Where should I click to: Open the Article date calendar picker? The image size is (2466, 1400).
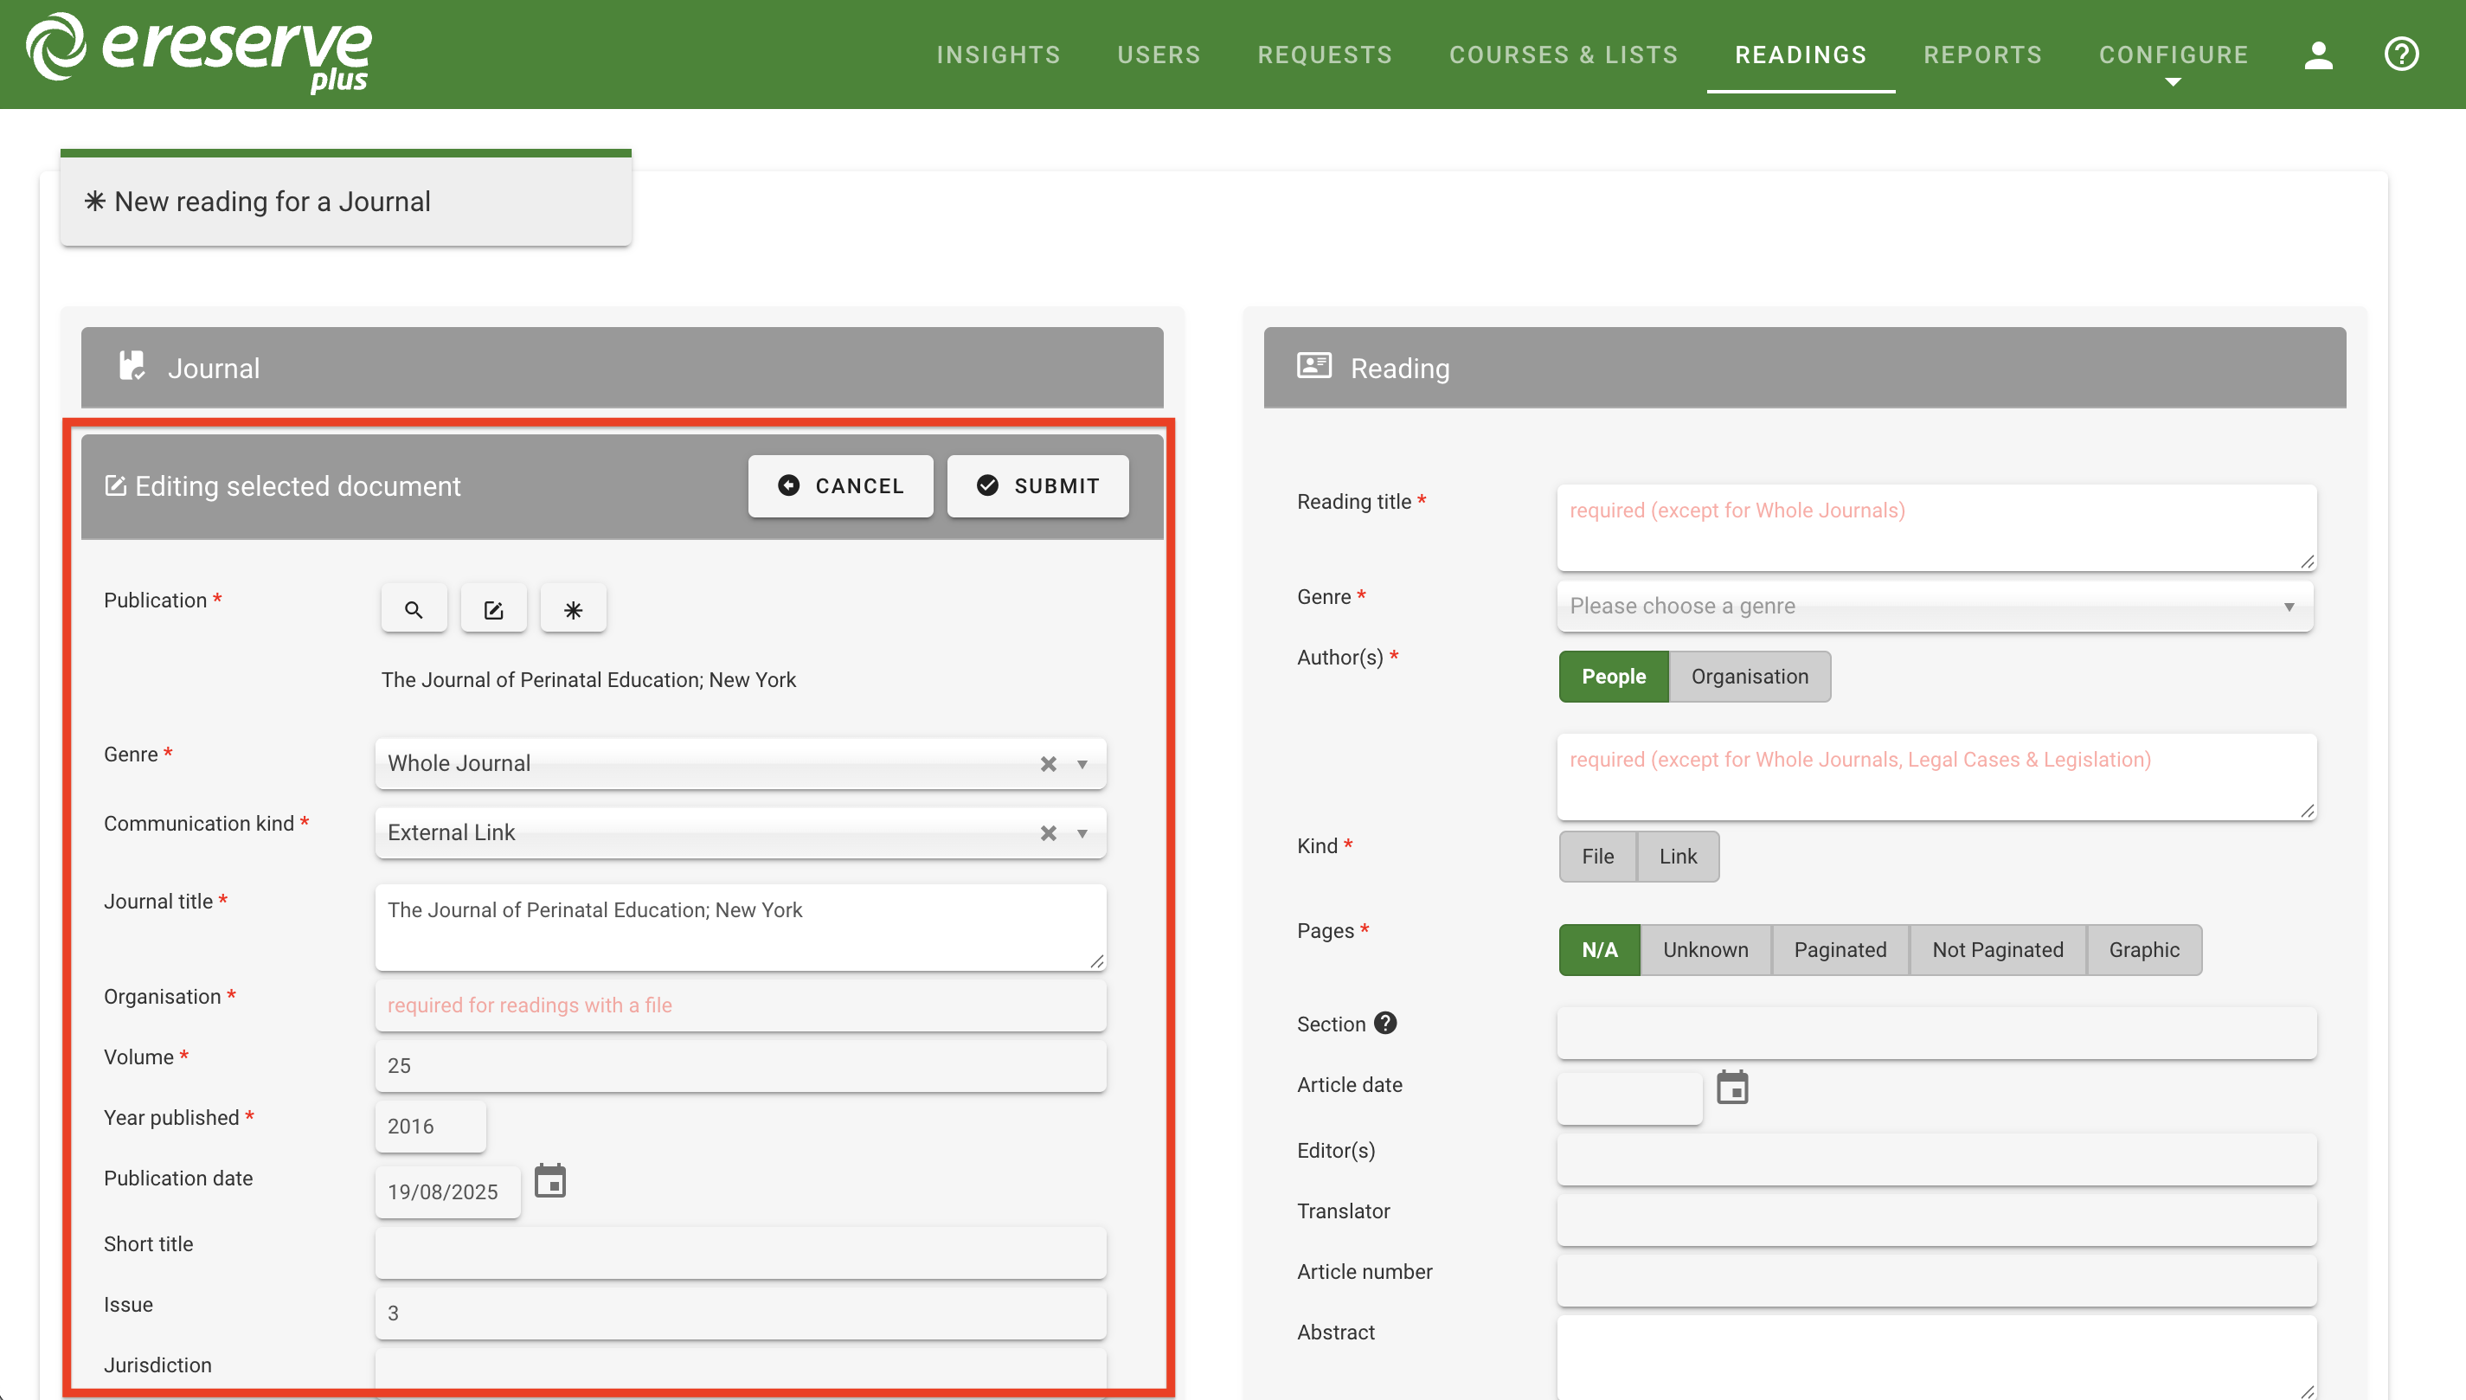point(1731,1088)
